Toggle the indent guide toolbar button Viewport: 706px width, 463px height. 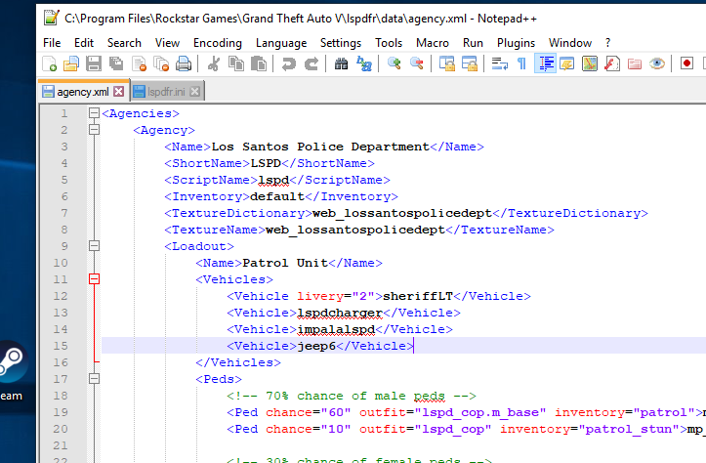coord(546,63)
